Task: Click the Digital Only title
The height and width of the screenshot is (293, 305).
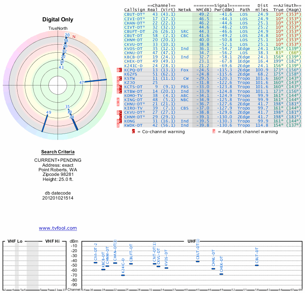Action: pyautogui.click(x=58, y=19)
